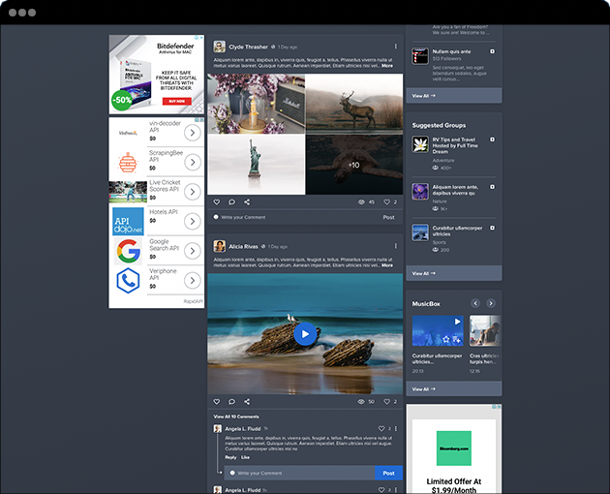This screenshot has height=494, width=610.
Task: Click likes count heart on Alicia's post
Action: (x=386, y=402)
